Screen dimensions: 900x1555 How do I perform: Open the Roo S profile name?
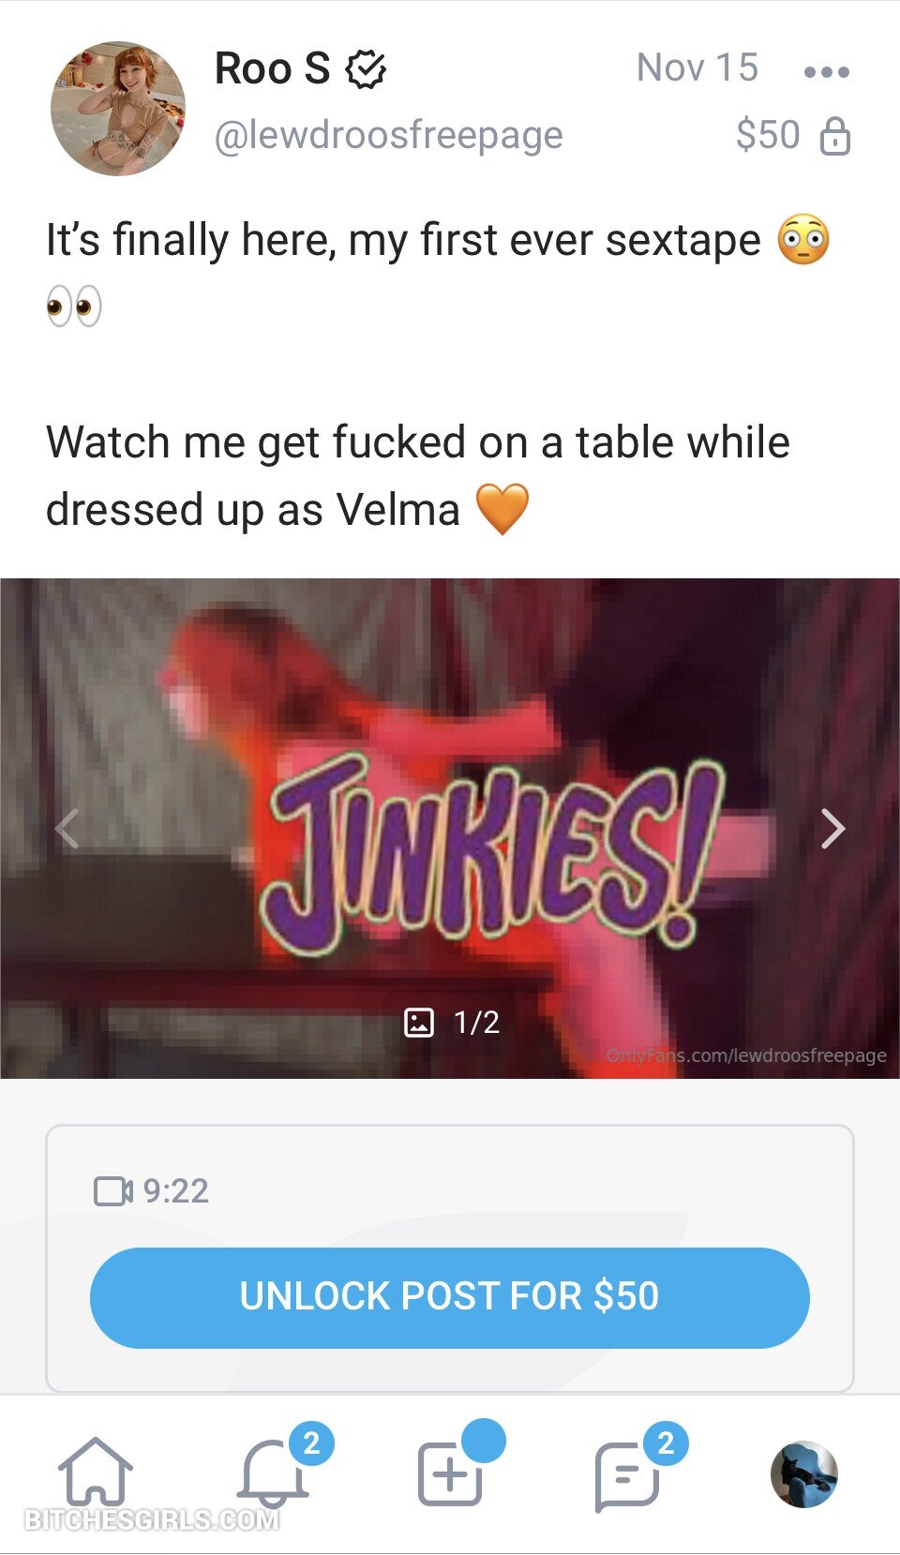pyautogui.click(x=272, y=68)
